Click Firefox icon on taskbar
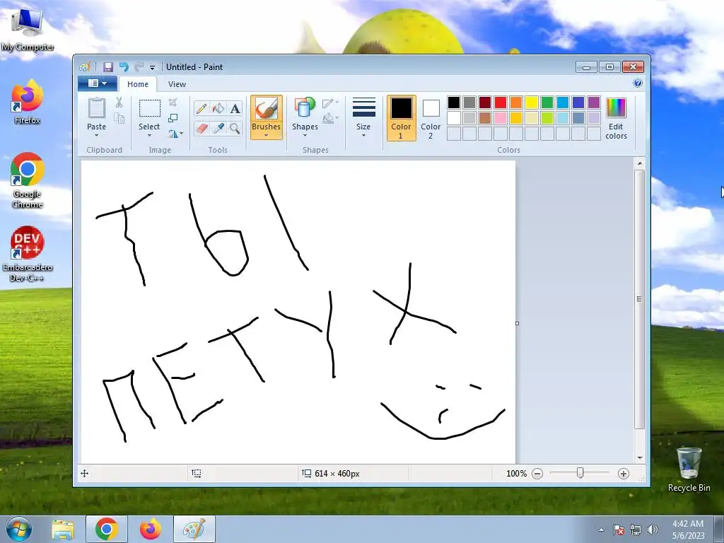724x543 pixels. (151, 530)
